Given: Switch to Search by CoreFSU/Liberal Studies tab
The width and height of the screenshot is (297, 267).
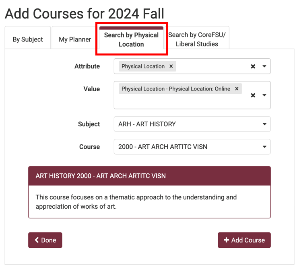Looking at the screenshot, I should coord(197,39).
